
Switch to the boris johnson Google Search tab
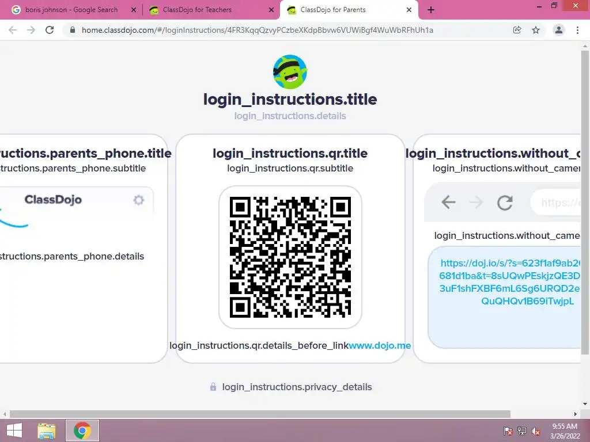click(71, 10)
